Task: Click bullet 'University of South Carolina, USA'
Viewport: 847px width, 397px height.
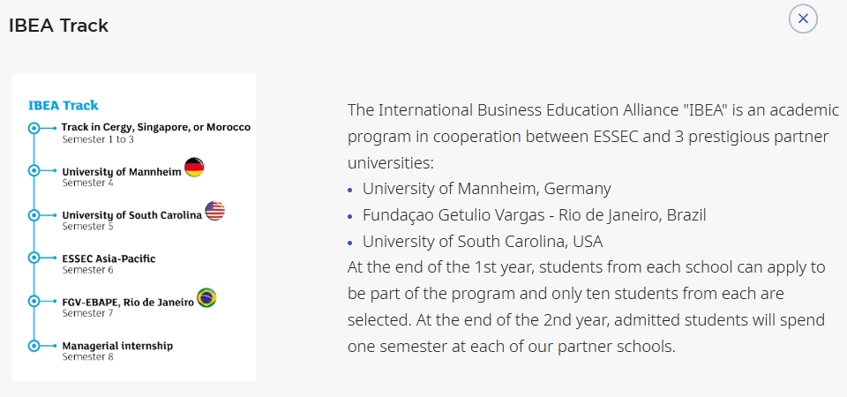Action: click(x=483, y=241)
